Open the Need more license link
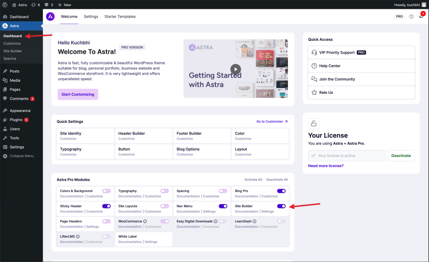 tap(326, 166)
